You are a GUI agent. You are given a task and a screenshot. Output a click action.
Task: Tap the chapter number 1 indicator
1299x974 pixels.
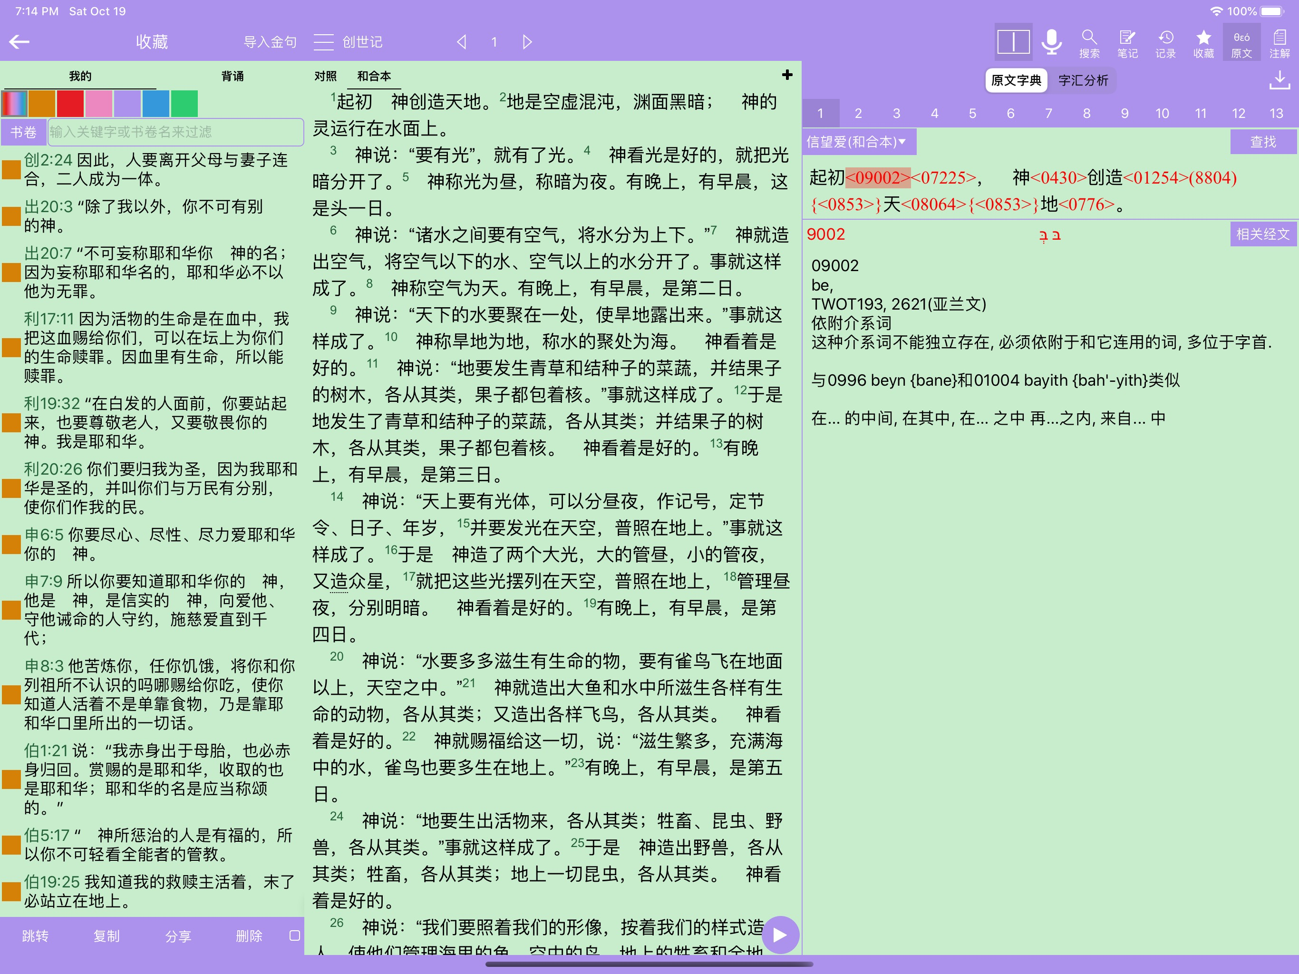tap(494, 42)
